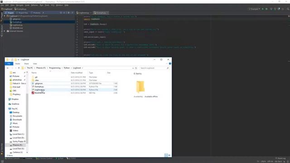Open the Version Control tool window
This screenshot has width=290, height=163.
(44, 158)
